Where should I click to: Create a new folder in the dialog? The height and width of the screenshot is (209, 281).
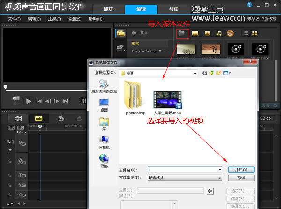pyautogui.click(x=218, y=73)
